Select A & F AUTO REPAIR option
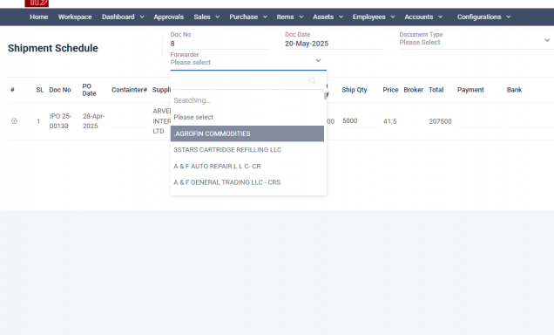 click(x=247, y=167)
